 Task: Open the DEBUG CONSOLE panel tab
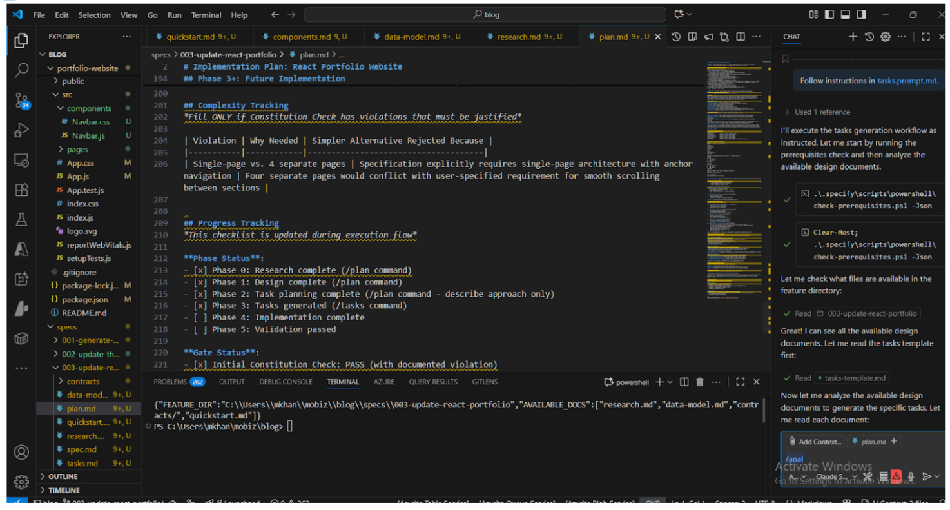tap(286, 382)
